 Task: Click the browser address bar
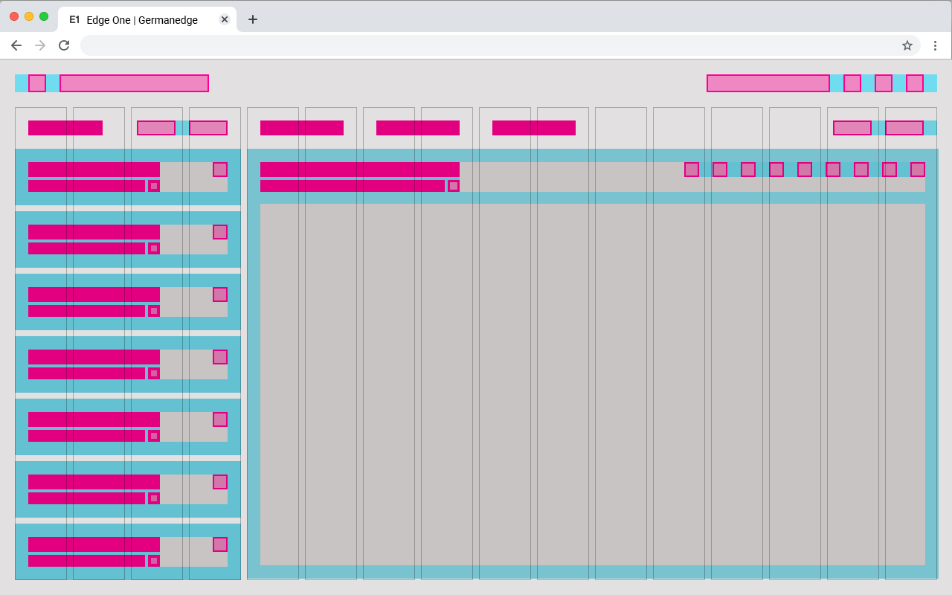pyautogui.click(x=491, y=45)
